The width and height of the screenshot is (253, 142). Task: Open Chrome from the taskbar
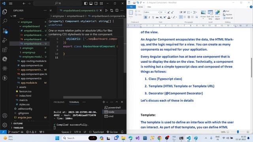pos(159,138)
